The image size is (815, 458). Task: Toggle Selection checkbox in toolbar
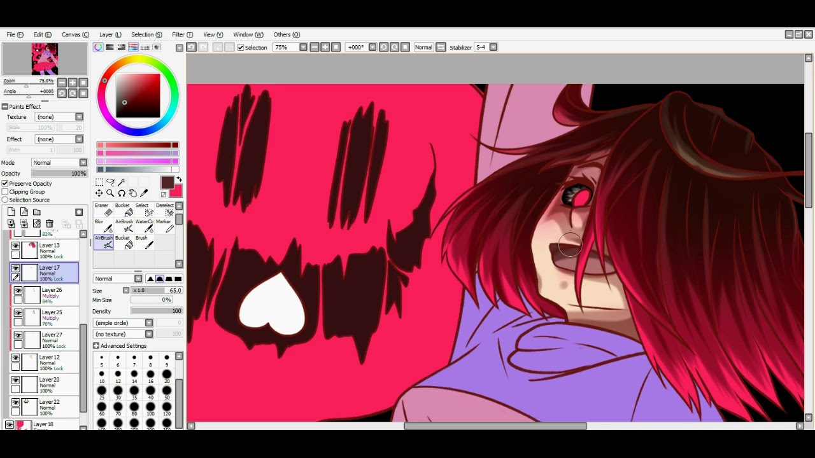click(x=241, y=48)
